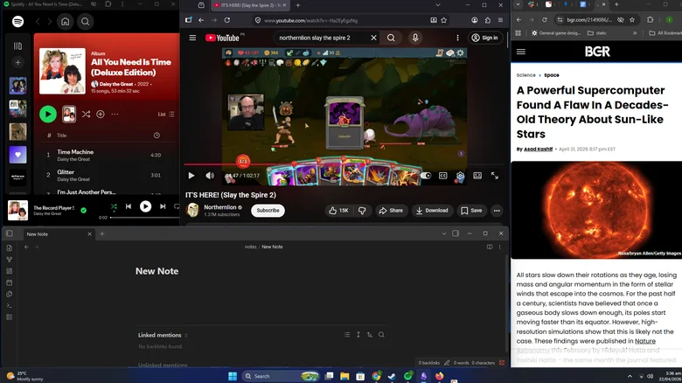This screenshot has height=383, width=682.
Task: Bookmark YouTube page with star icon
Action: [x=444, y=20]
